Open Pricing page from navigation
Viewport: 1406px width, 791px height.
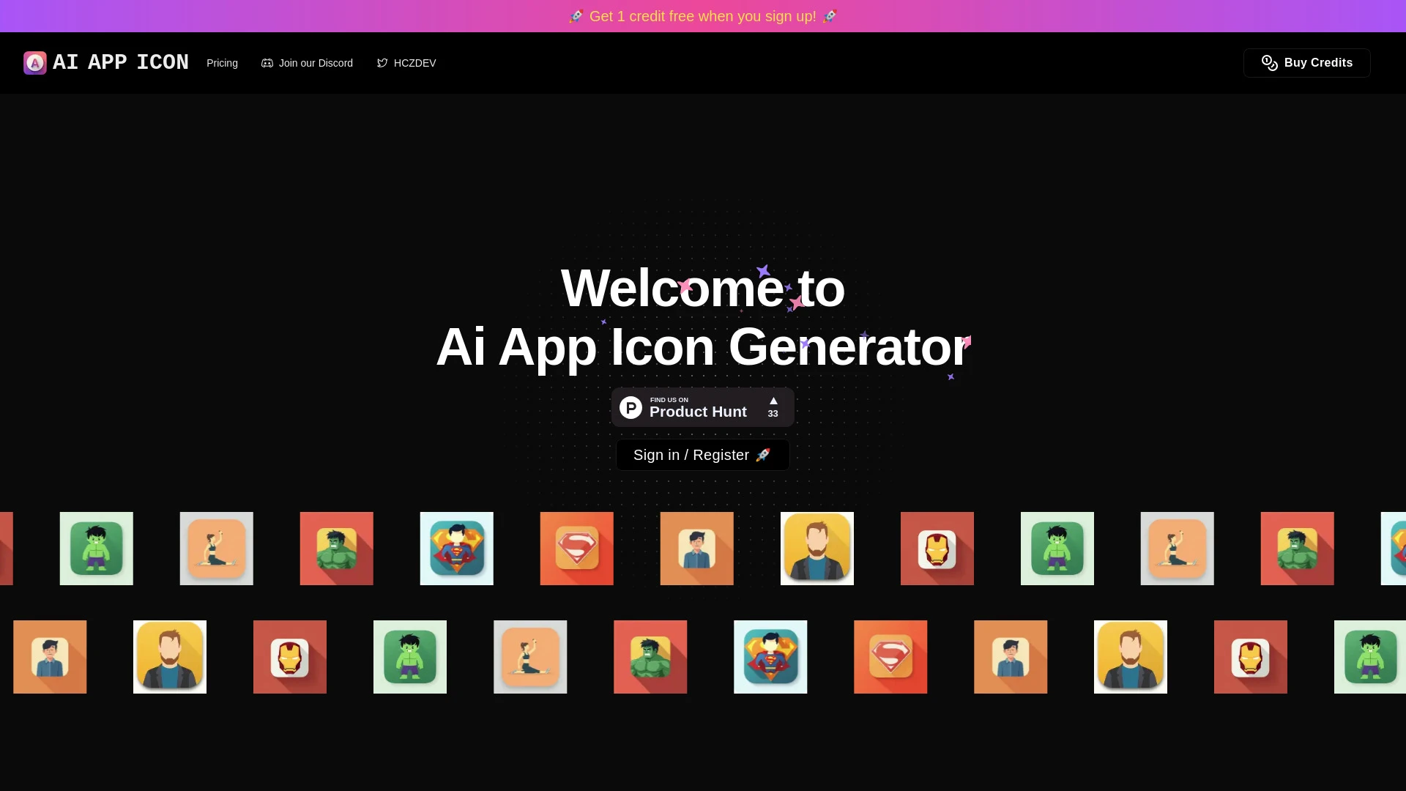[x=221, y=63]
